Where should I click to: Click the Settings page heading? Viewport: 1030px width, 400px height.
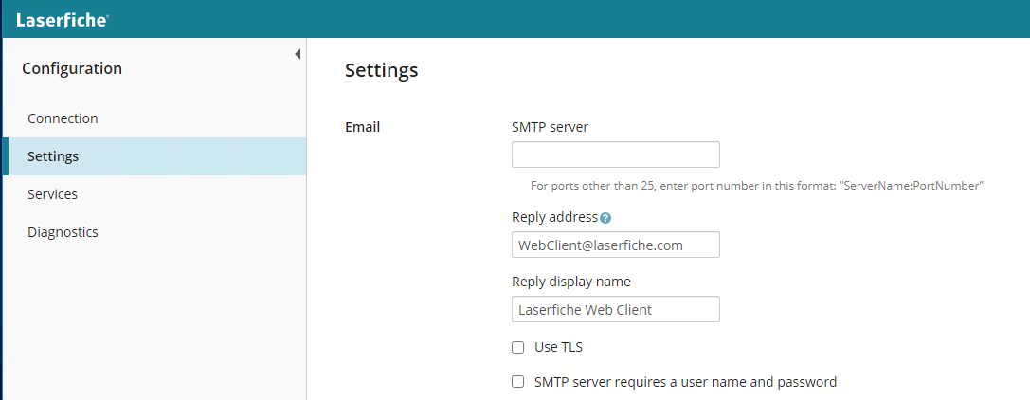[382, 70]
